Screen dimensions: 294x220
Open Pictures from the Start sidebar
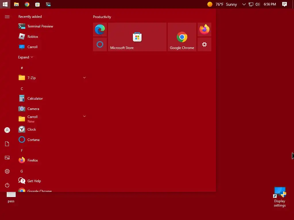pos(7,158)
